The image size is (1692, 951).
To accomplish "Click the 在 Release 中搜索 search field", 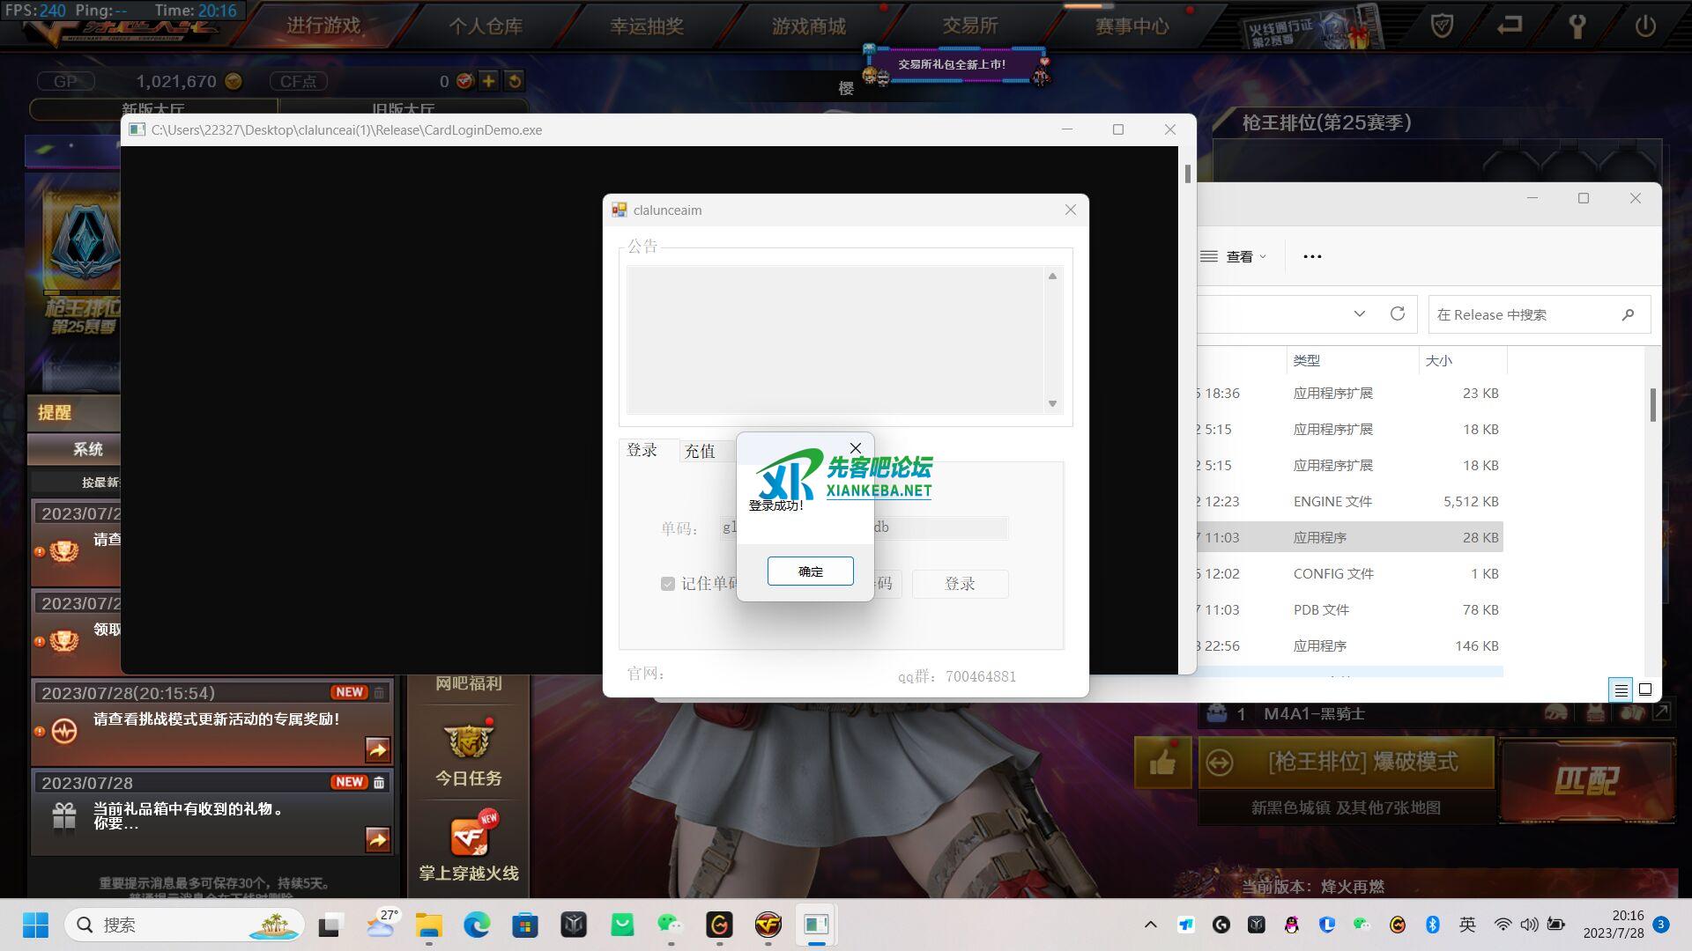I will pos(1525,314).
